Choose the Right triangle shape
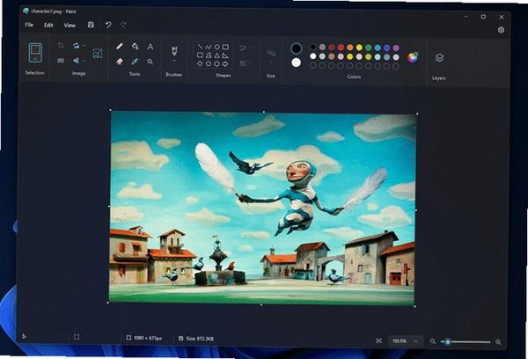The width and height of the screenshot is (528, 359). 225,55
